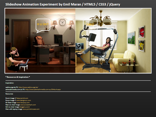Follow the www.designzzz.com link

24,100
